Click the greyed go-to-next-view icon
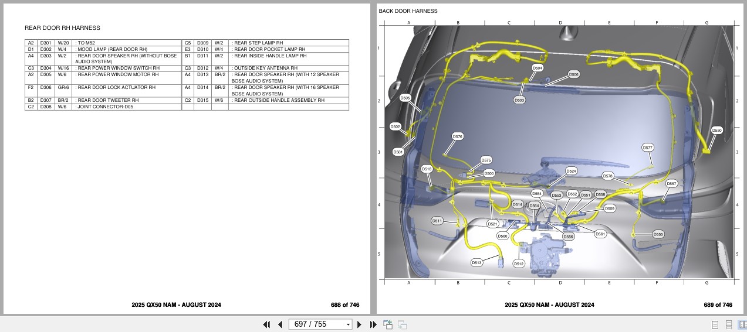The height and width of the screenshot is (332, 747). tap(403, 324)
